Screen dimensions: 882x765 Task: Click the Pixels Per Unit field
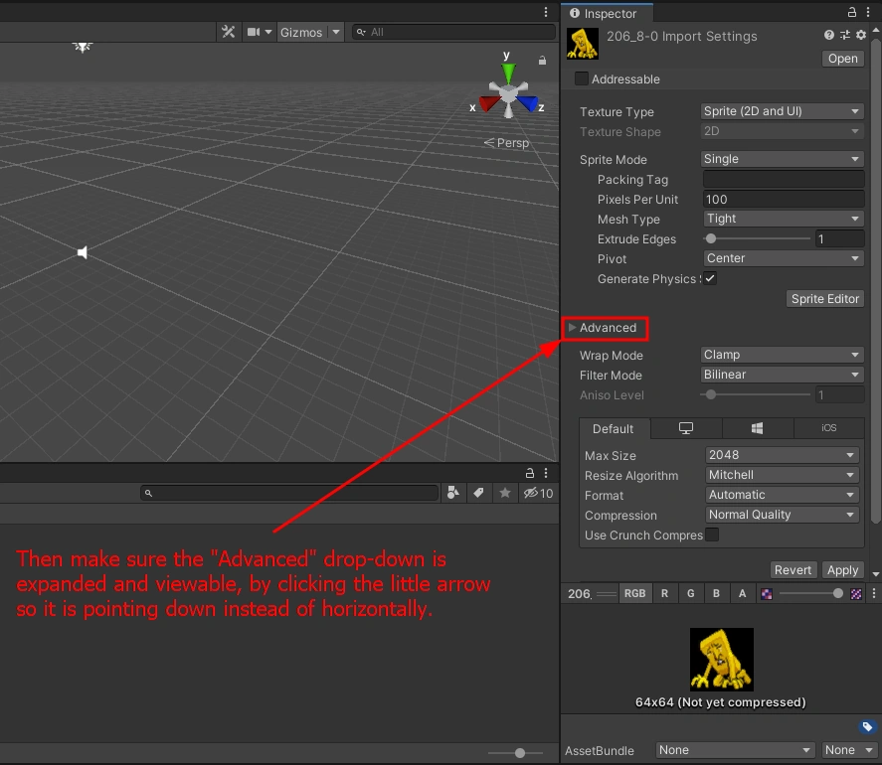click(x=783, y=199)
